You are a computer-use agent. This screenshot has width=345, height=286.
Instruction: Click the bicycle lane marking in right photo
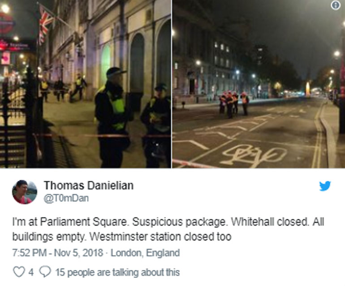pyautogui.click(x=254, y=155)
